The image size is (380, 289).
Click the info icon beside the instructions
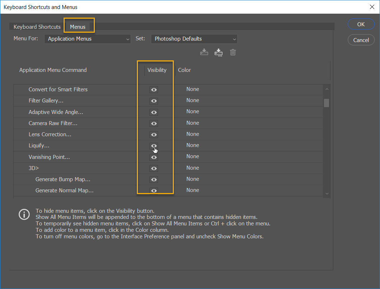pyautogui.click(x=24, y=214)
